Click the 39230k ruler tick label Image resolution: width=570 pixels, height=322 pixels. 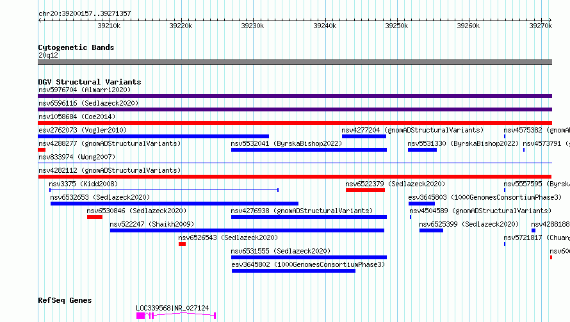(x=252, y=26)
